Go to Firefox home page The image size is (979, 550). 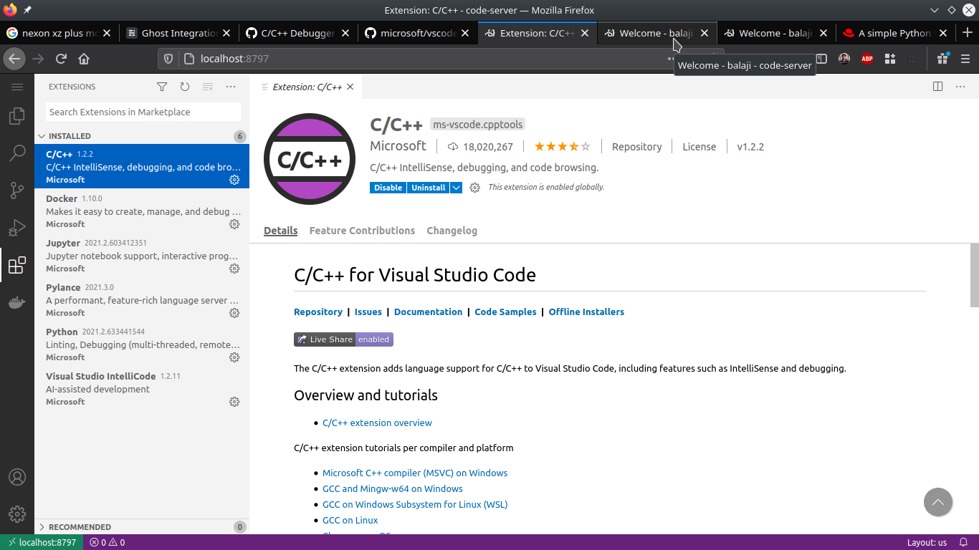click(84, 59)
